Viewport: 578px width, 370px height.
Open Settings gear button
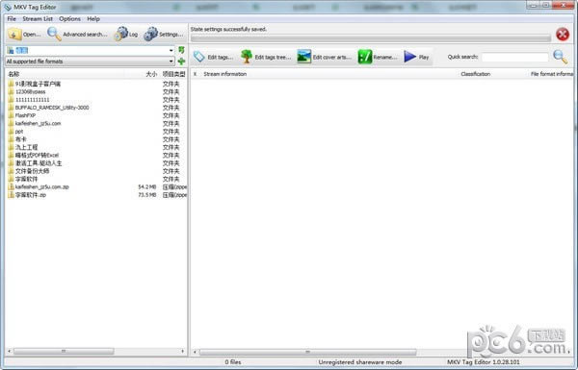[164, 35]
